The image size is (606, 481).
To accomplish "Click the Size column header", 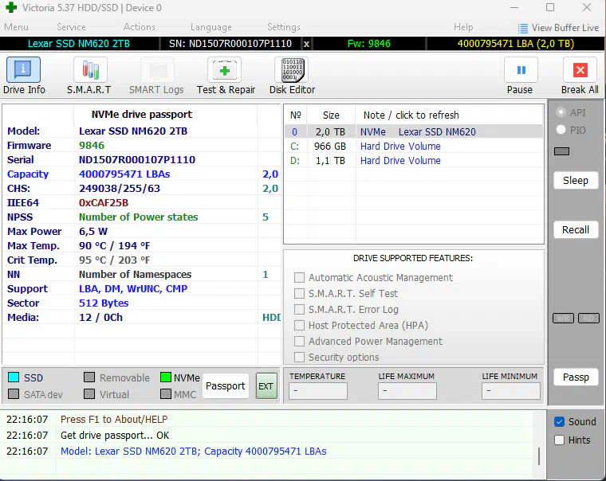I will pyautogui.click(x=331, y=115).
